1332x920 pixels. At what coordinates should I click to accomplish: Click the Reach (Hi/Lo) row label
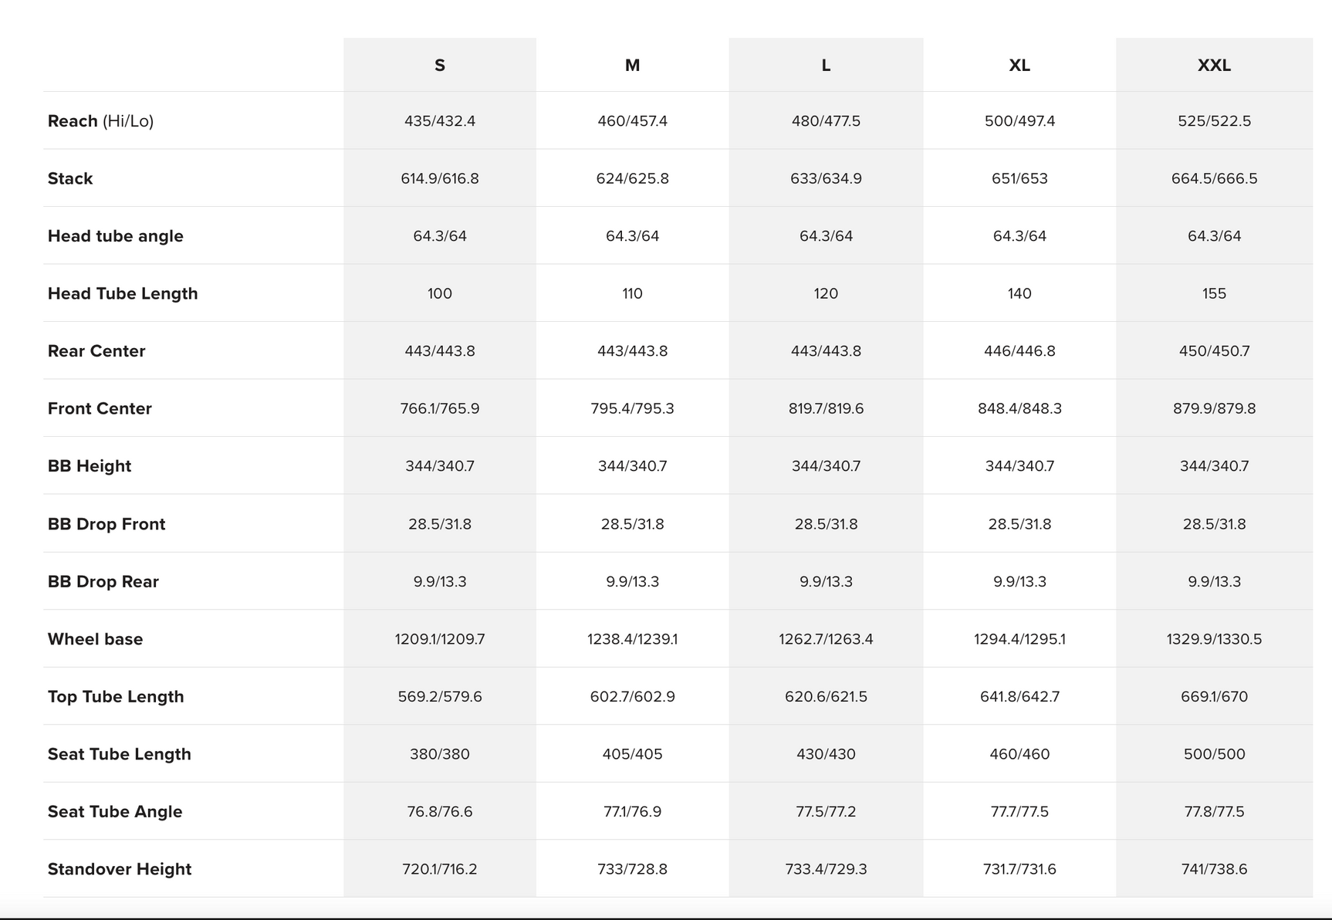click(x=100, y=121)
